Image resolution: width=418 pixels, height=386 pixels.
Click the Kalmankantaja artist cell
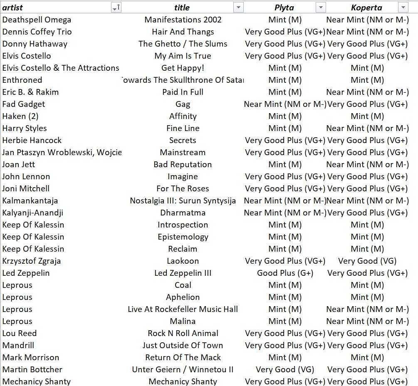click(x=61, y=201)
